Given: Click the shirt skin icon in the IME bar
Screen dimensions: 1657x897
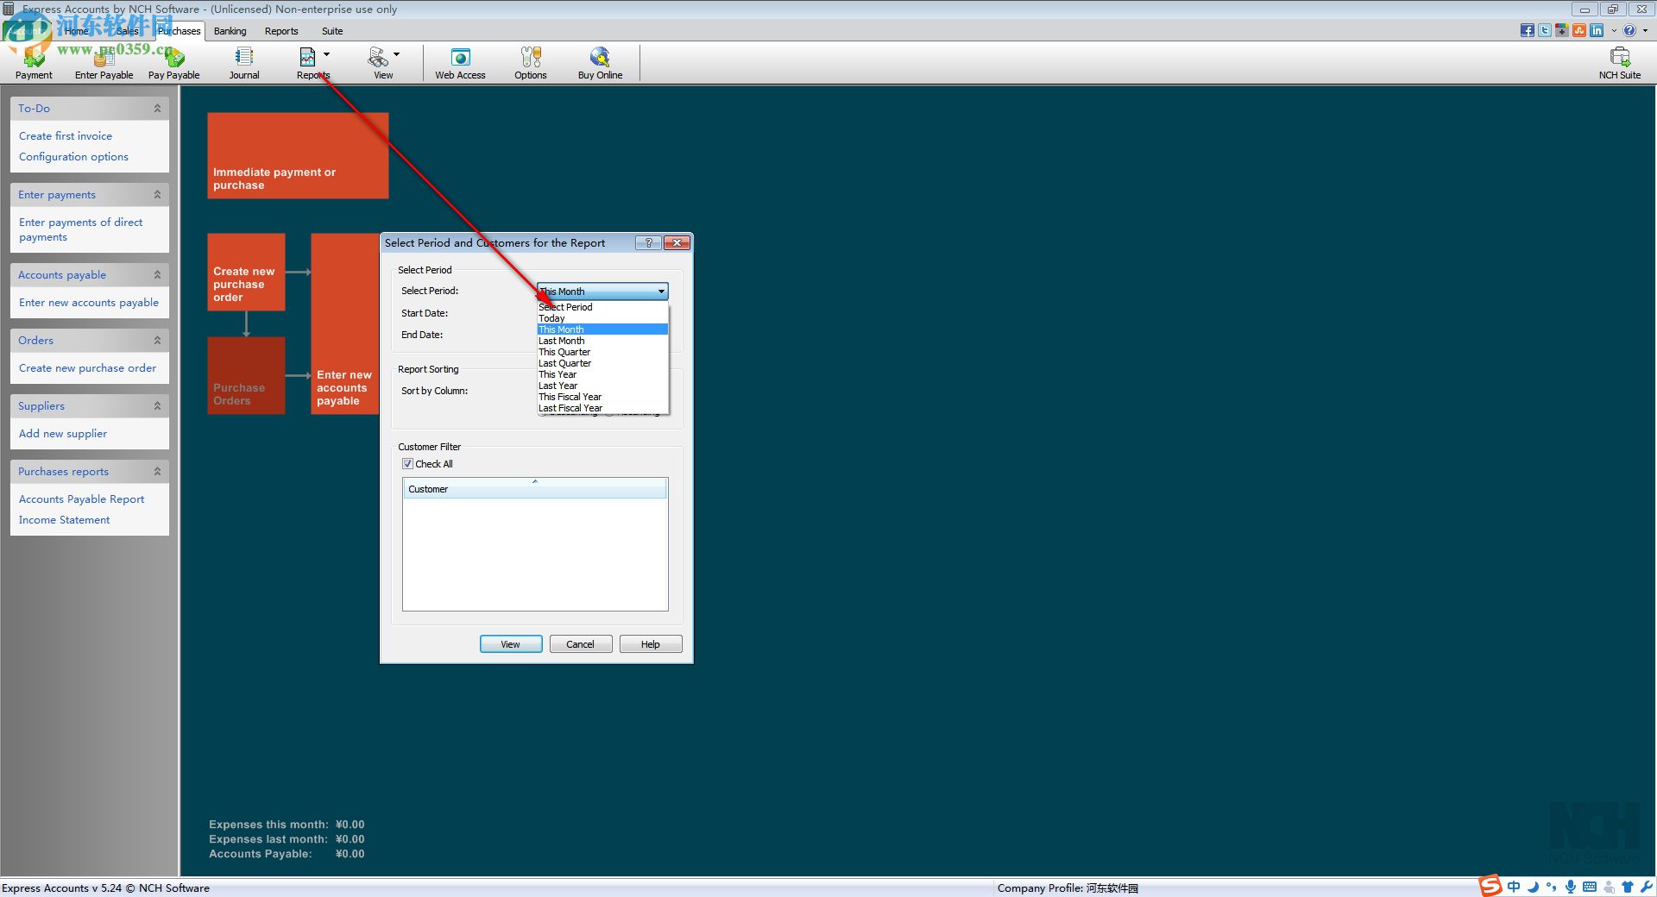Looking at the screenshot, I should click(1628, 887).
